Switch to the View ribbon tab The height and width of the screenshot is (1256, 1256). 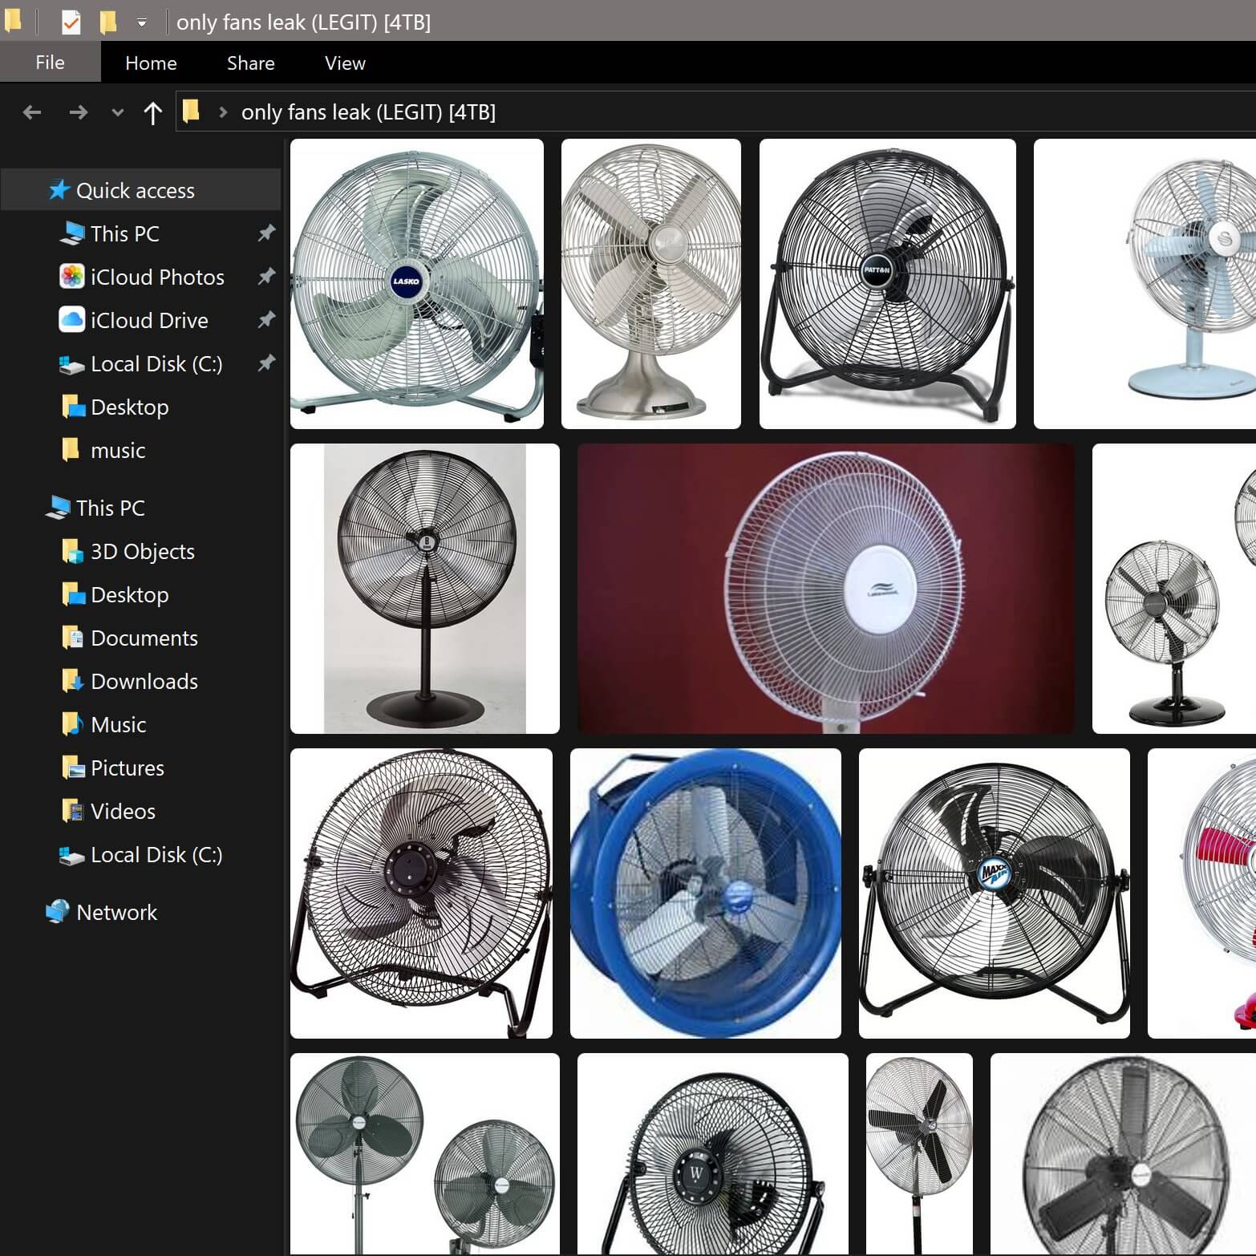[345, 63]
